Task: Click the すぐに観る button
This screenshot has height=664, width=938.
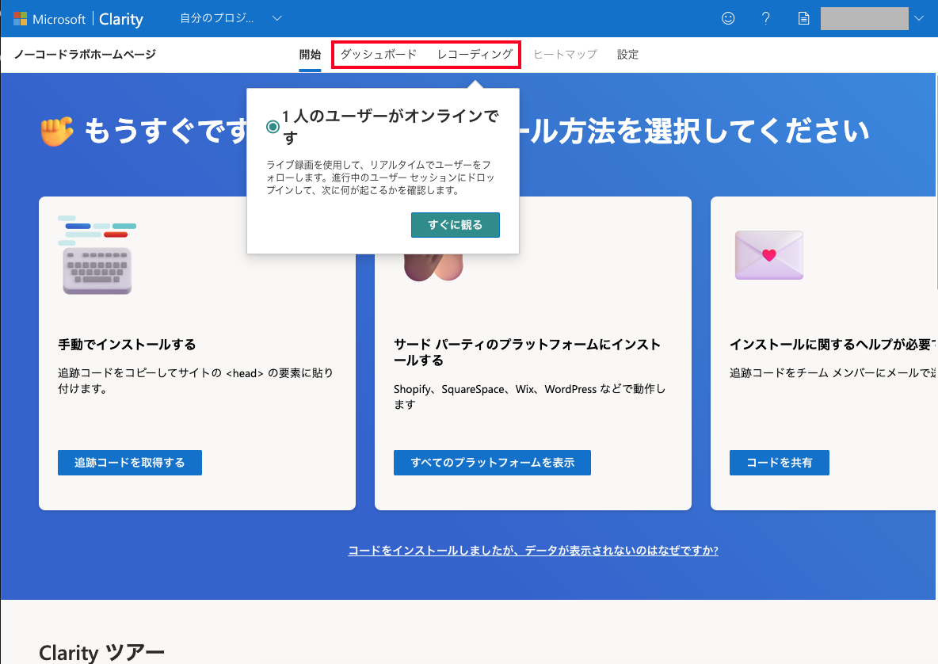Action: [x=456, y=225]
